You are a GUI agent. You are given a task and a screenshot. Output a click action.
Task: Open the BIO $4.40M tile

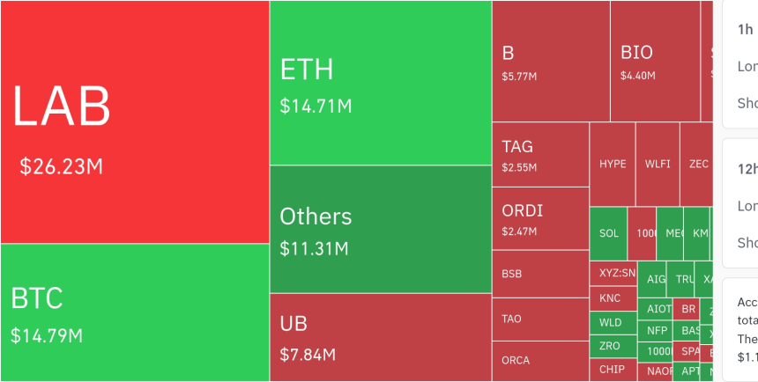[x=656, y=61]
